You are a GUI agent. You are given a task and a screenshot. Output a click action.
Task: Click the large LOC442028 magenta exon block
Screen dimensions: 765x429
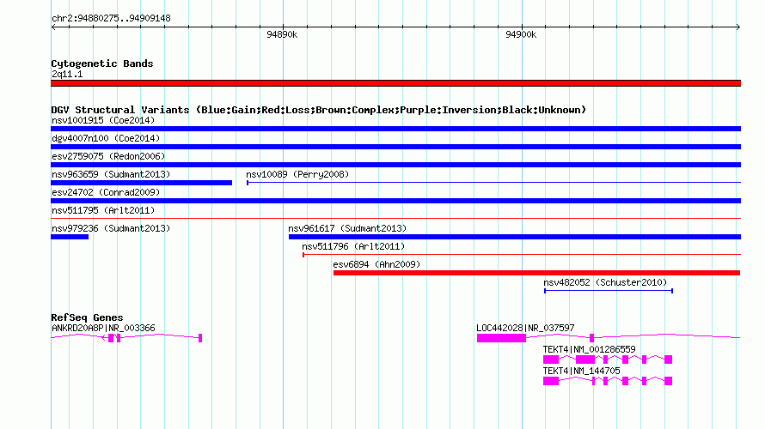pyautogui.click(x=501, y=338)
